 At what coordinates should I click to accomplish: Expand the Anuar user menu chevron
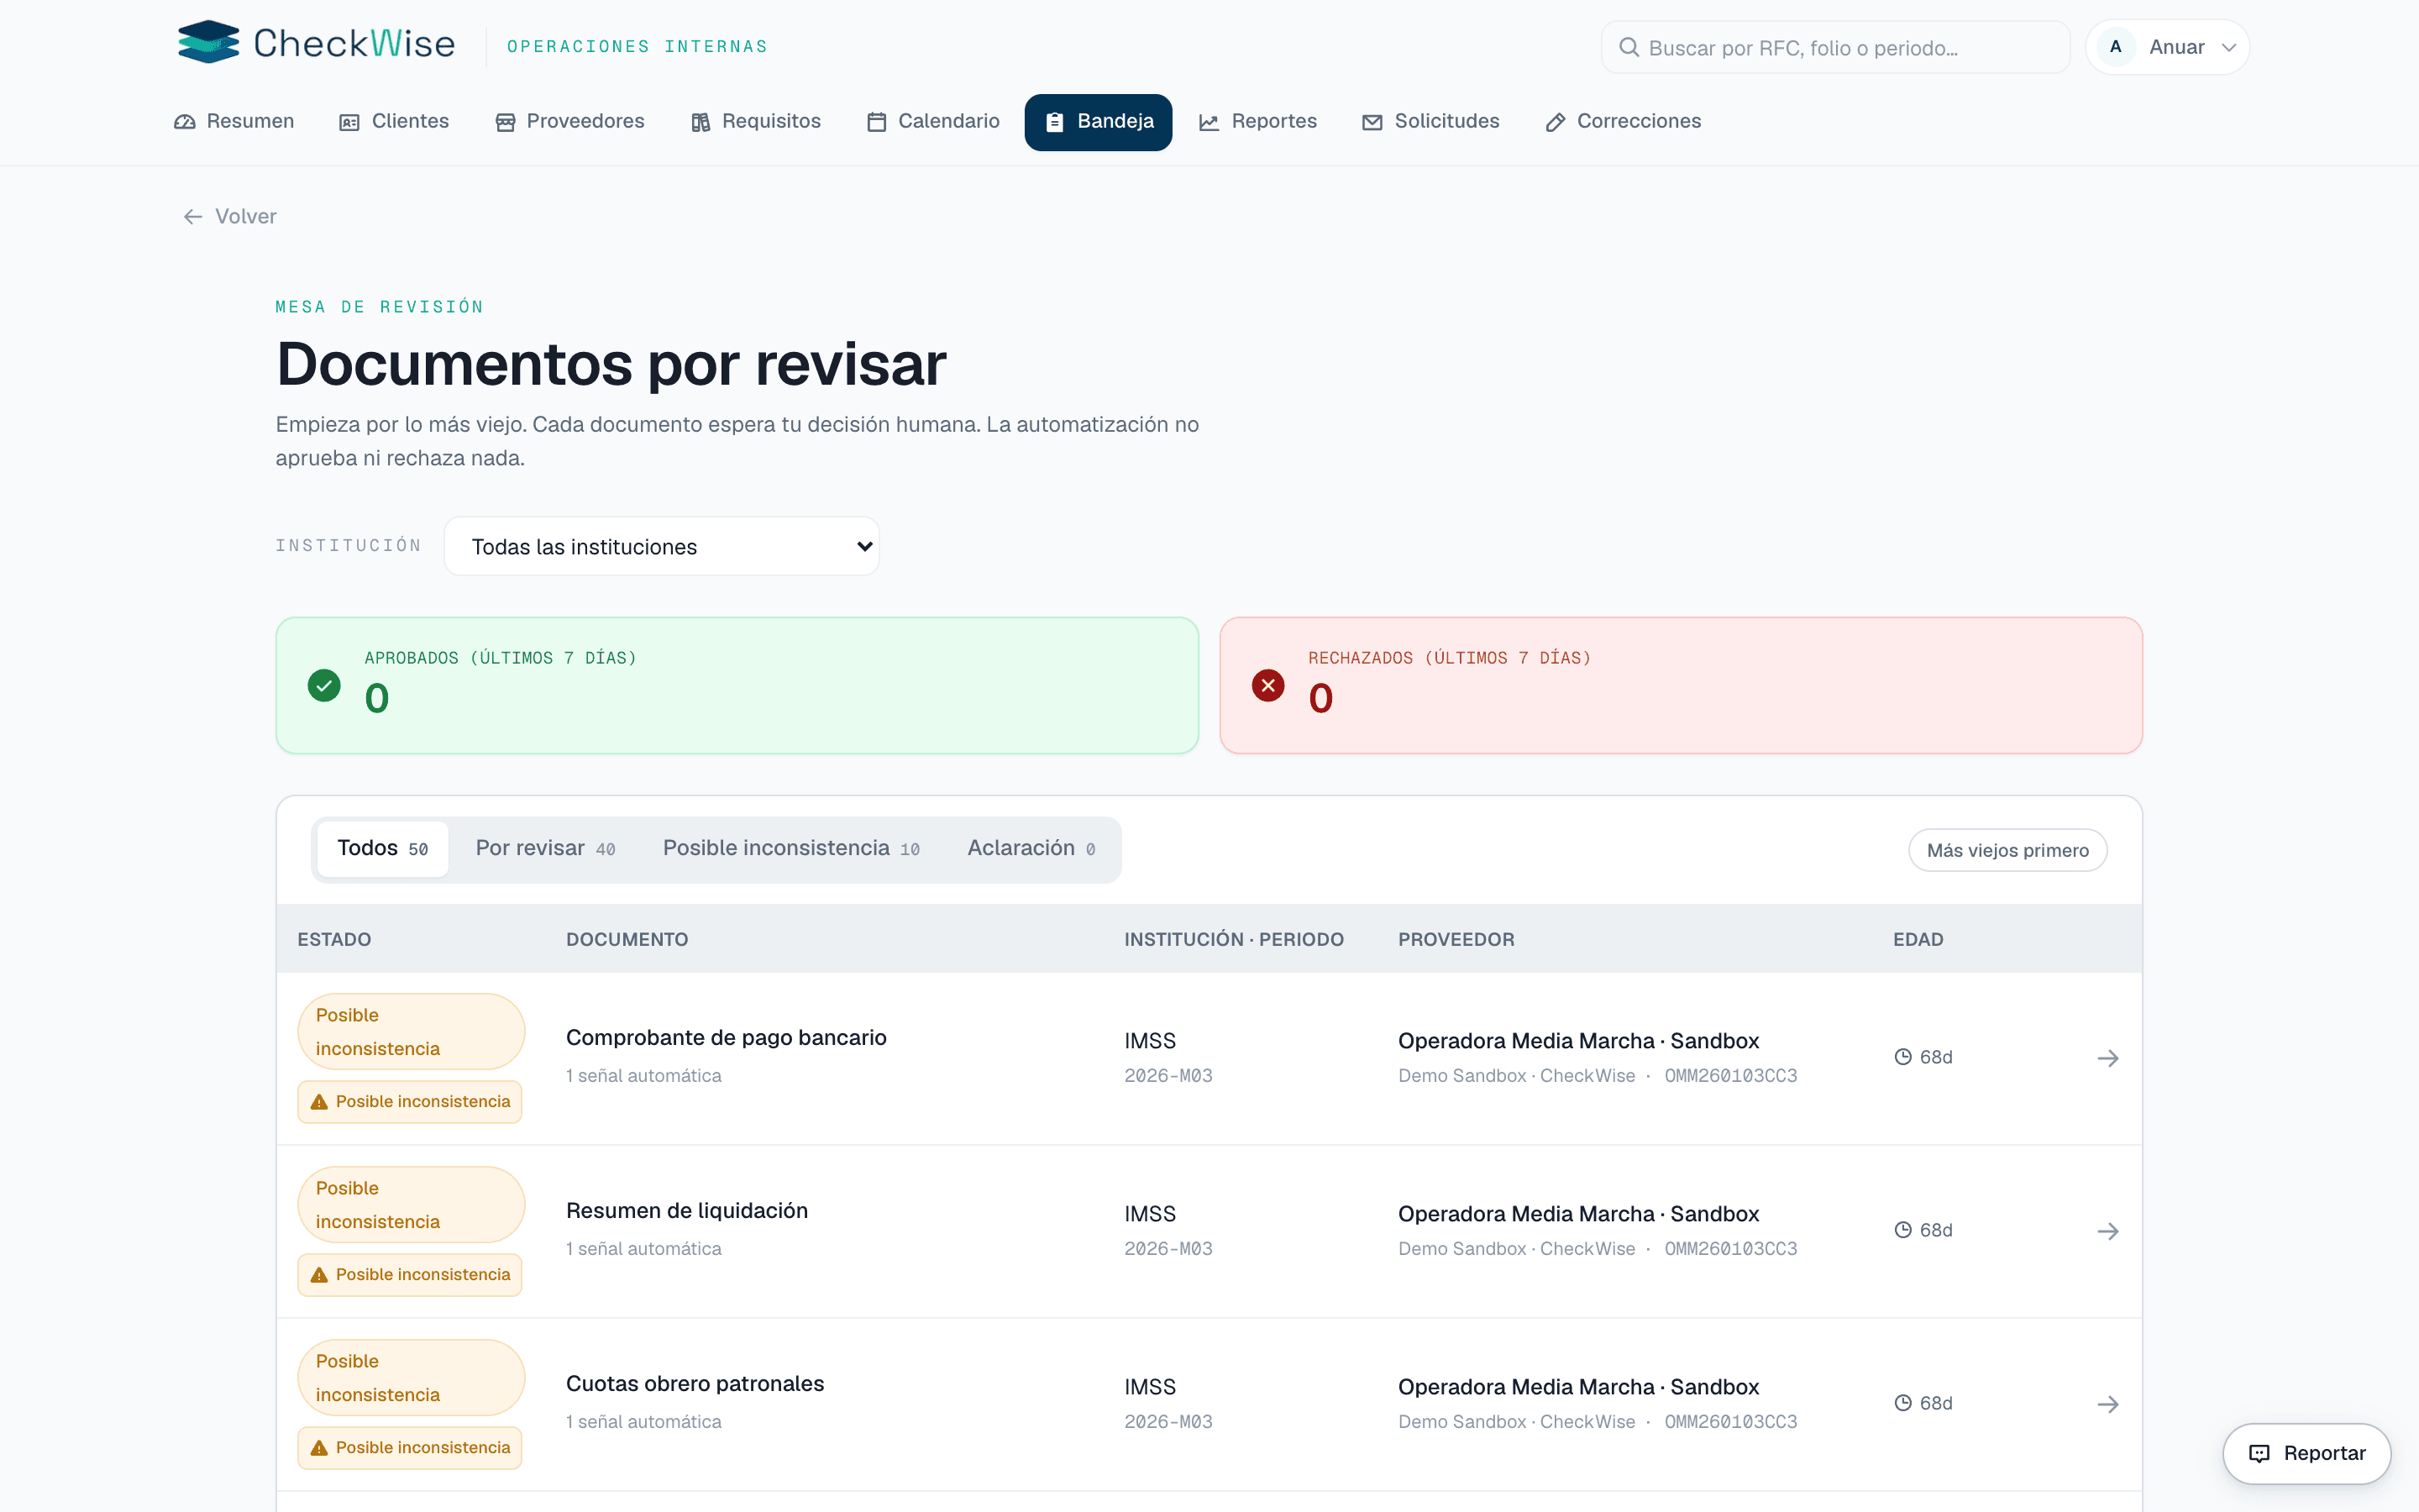pyautogui.click(x=2228, y=47)
